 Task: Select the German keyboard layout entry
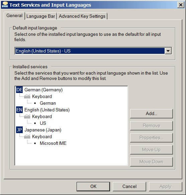[48, 103]
